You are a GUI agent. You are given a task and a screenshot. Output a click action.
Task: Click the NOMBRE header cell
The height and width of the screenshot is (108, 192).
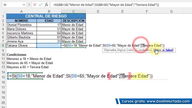click(x=21, y=21)
